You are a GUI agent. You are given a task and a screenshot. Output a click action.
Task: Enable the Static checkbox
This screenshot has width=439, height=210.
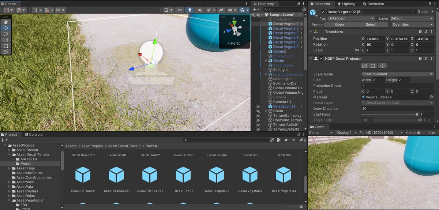coord(415,12)
